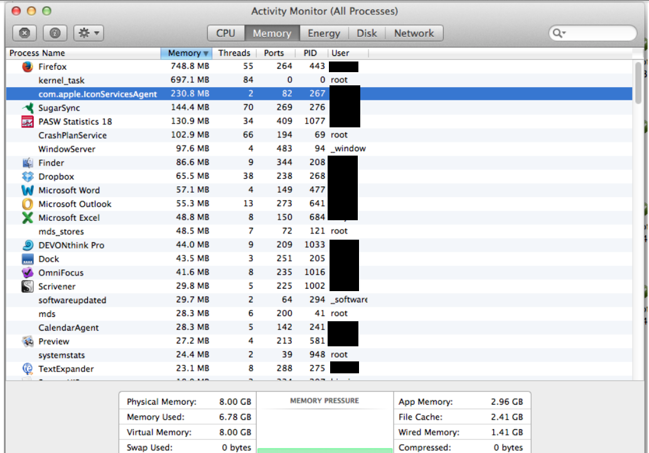Click OmniFocus PID 1016
The image size is (649, 453).
point(314,272)
